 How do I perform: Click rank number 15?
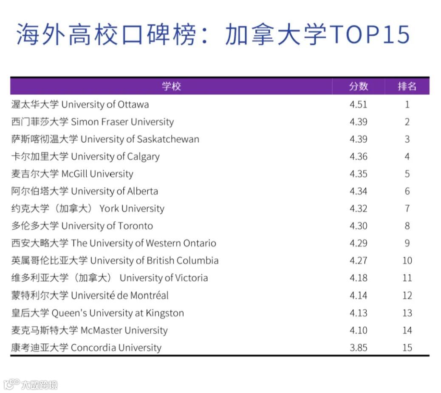[x=407, y=348]
